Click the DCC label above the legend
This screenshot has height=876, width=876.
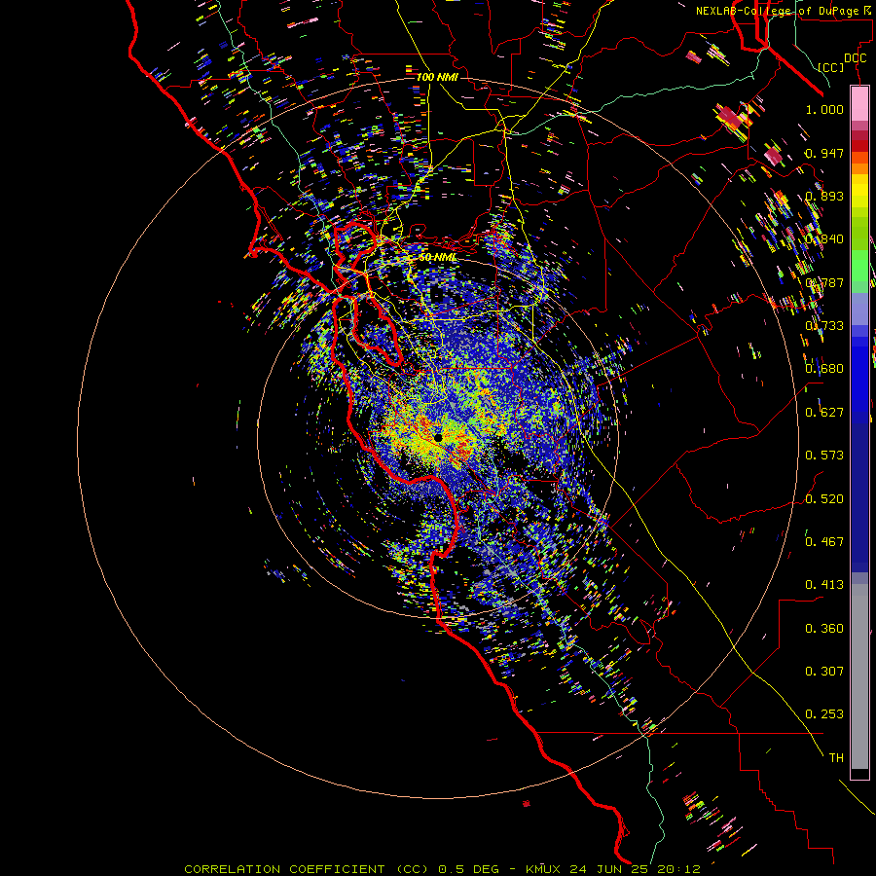tap(855, 57)
